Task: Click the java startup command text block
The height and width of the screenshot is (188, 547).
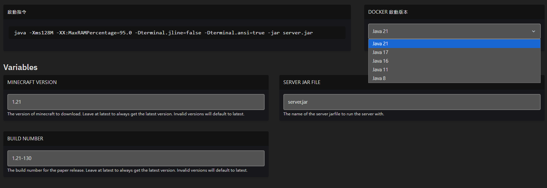Action: (x=163, y=33)
